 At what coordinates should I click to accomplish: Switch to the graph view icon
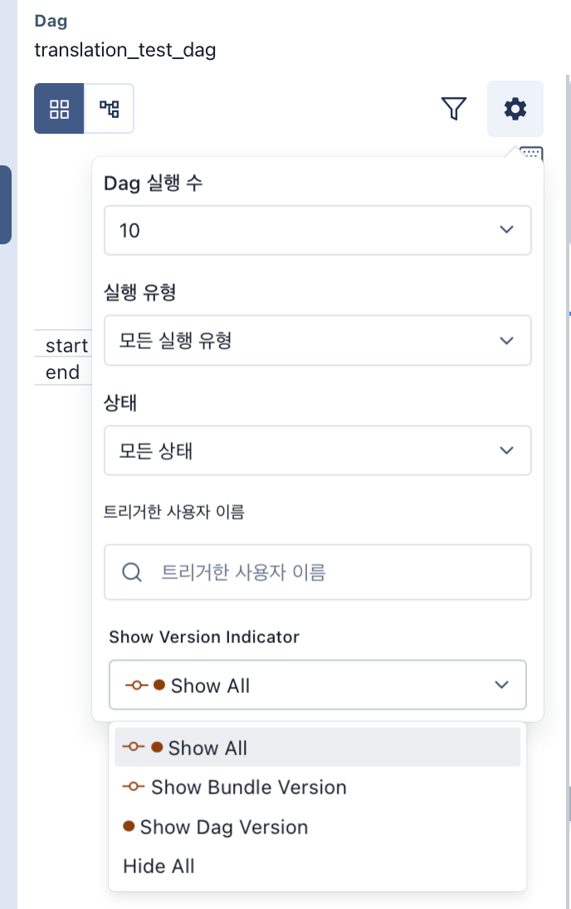[x=110, y=108]
